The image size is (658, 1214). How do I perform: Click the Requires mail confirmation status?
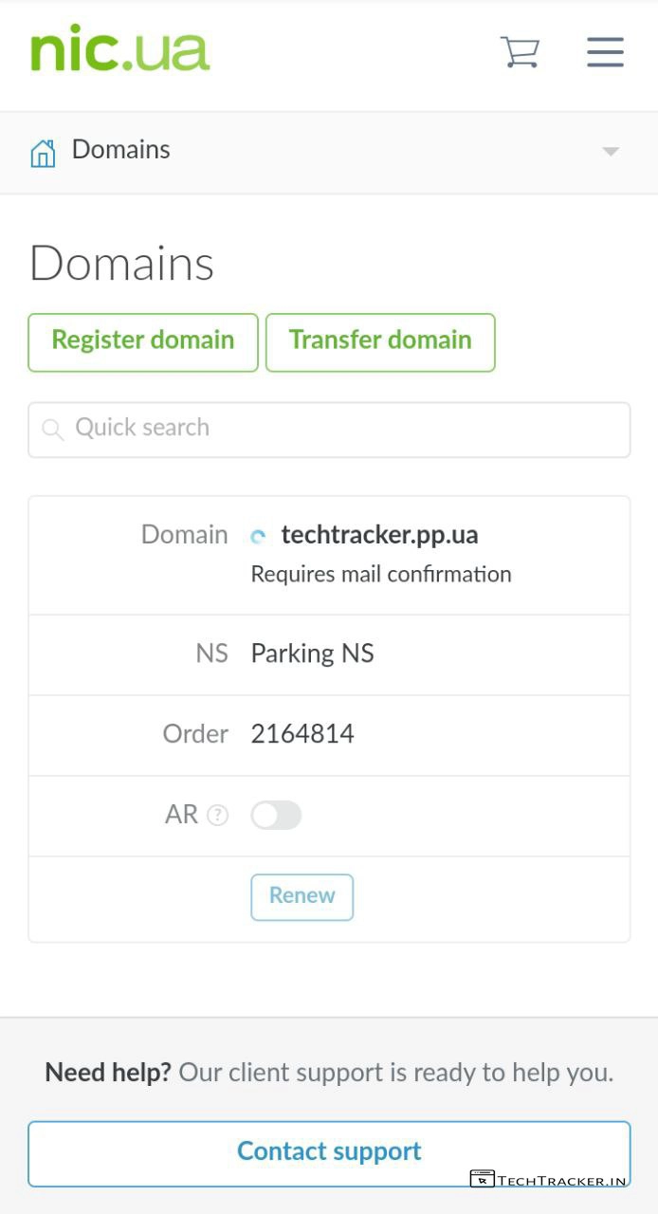[381, 575]
